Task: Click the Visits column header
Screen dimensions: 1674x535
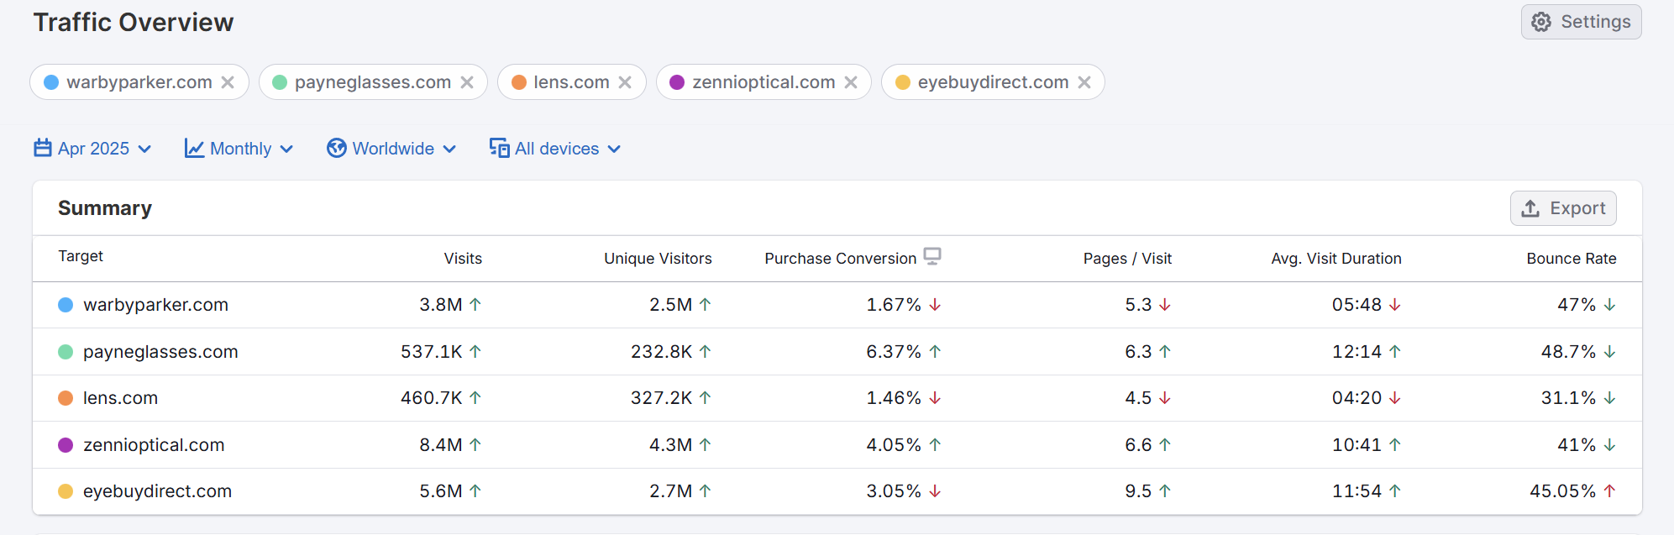Action: (x=463, y=259)
